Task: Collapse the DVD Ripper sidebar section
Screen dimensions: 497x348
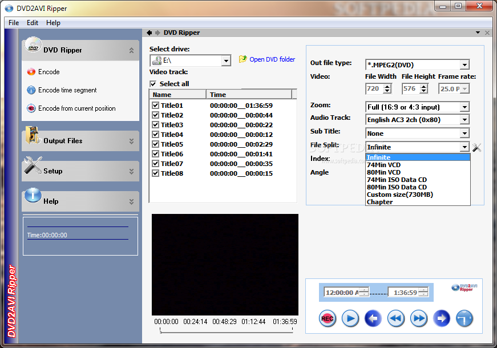Action: [x=131, y=50]
